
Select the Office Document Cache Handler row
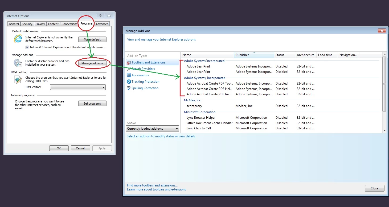tap(281, 123)
